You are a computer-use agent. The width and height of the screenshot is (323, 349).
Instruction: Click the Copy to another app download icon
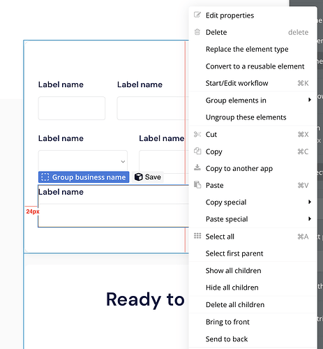click(197, 168)
